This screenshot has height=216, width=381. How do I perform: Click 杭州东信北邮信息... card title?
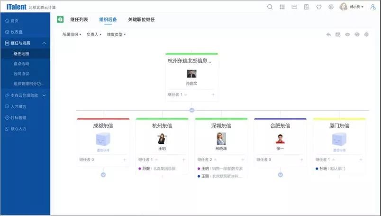tap(190, 61)
